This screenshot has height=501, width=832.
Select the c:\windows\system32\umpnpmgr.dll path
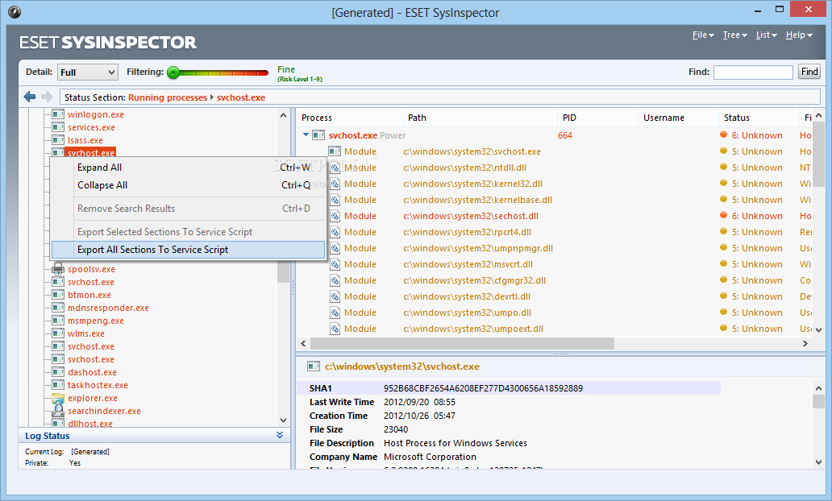pyautogui.click(x=478, y=248)
